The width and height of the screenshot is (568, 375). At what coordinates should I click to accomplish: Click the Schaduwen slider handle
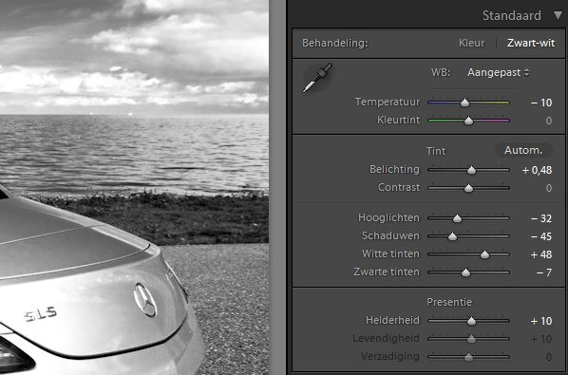point(452,236)
